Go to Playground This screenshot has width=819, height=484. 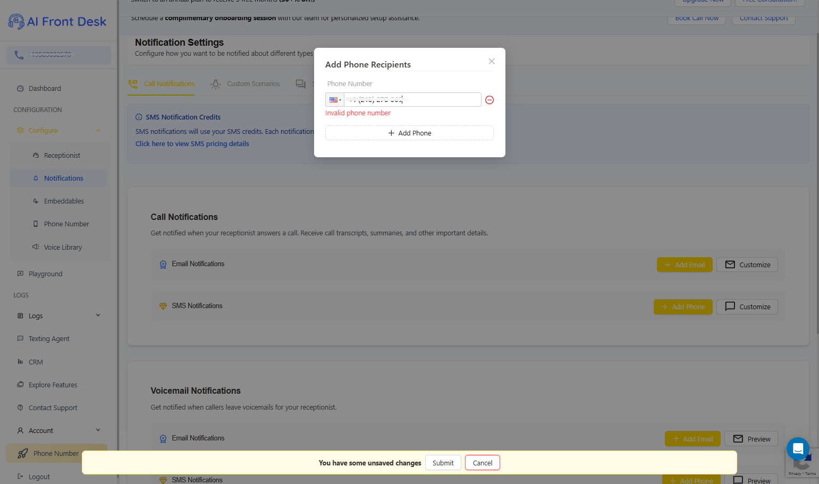point(45,274)
